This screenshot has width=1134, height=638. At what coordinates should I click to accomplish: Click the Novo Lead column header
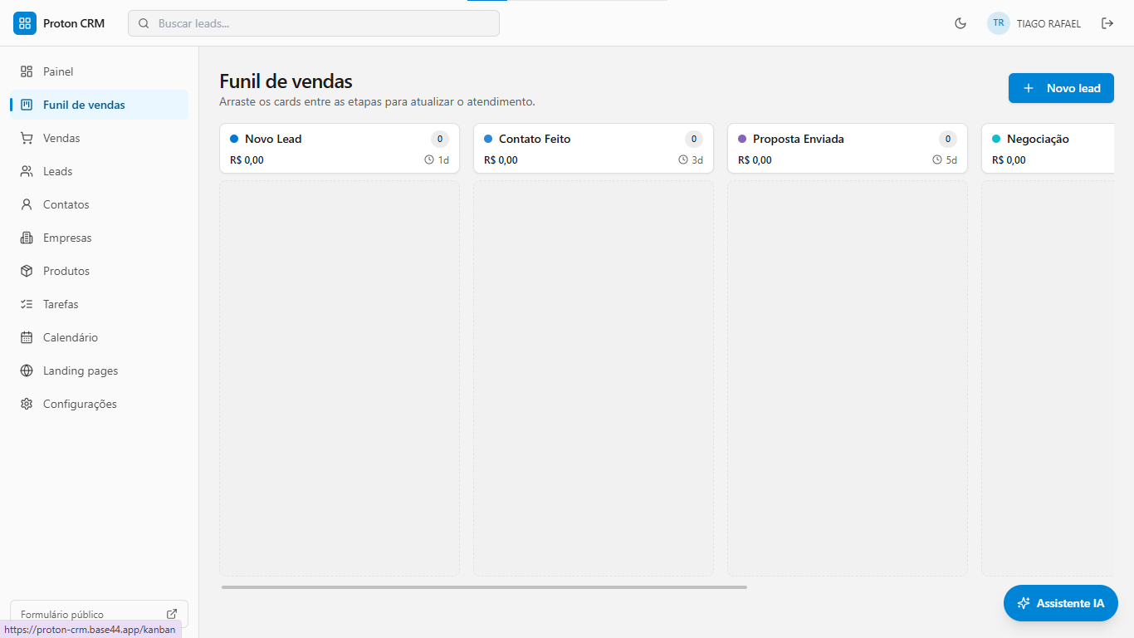pos(340,149)
